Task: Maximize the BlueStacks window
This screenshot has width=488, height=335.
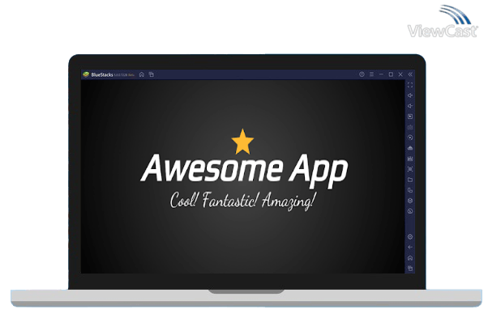Action: point(391,74)
